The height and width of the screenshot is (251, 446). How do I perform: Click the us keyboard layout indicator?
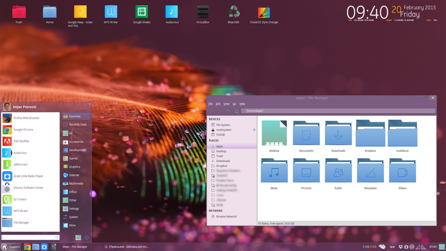coord(392,246)
